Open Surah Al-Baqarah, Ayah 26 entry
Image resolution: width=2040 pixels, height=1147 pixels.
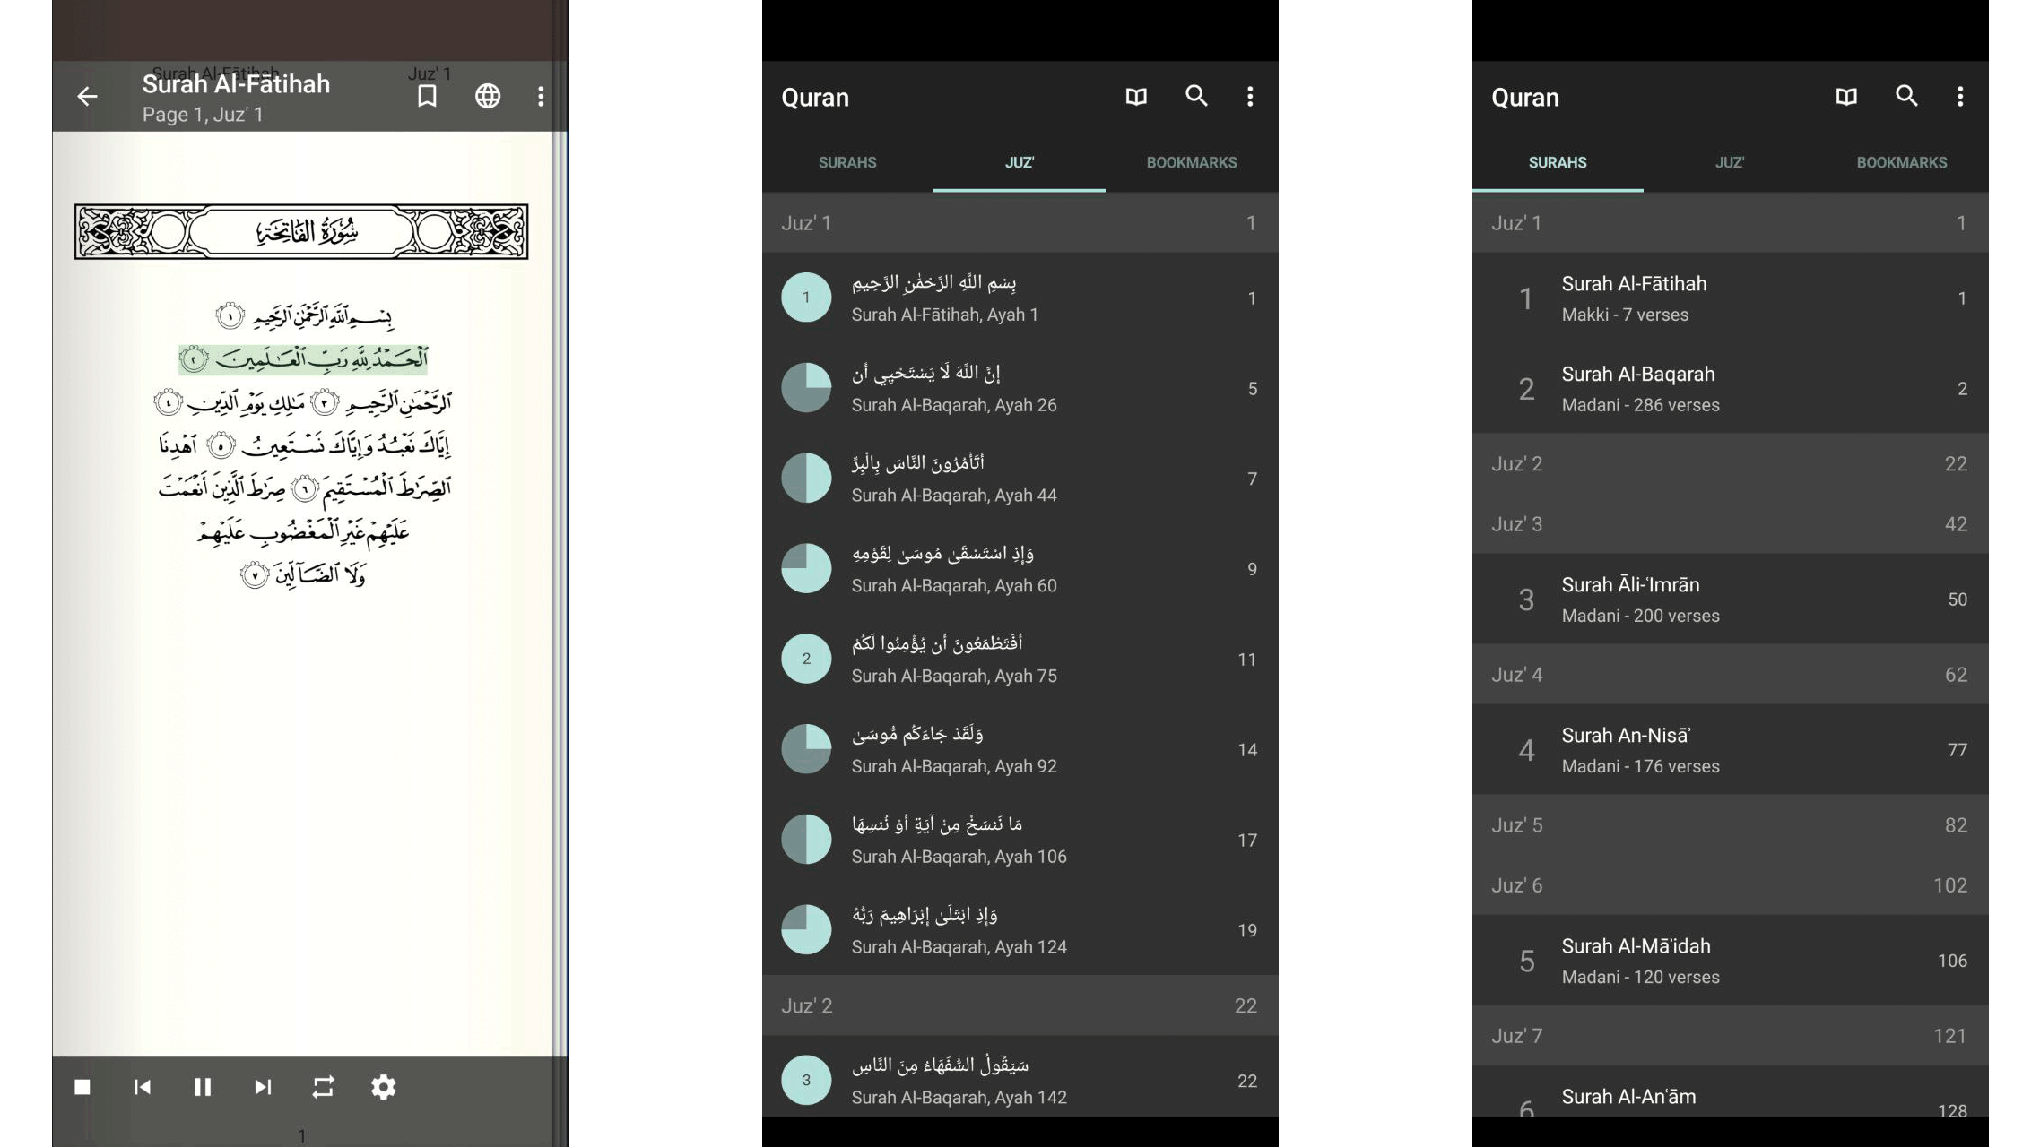pyautogui.click(x=1020, y=388)
